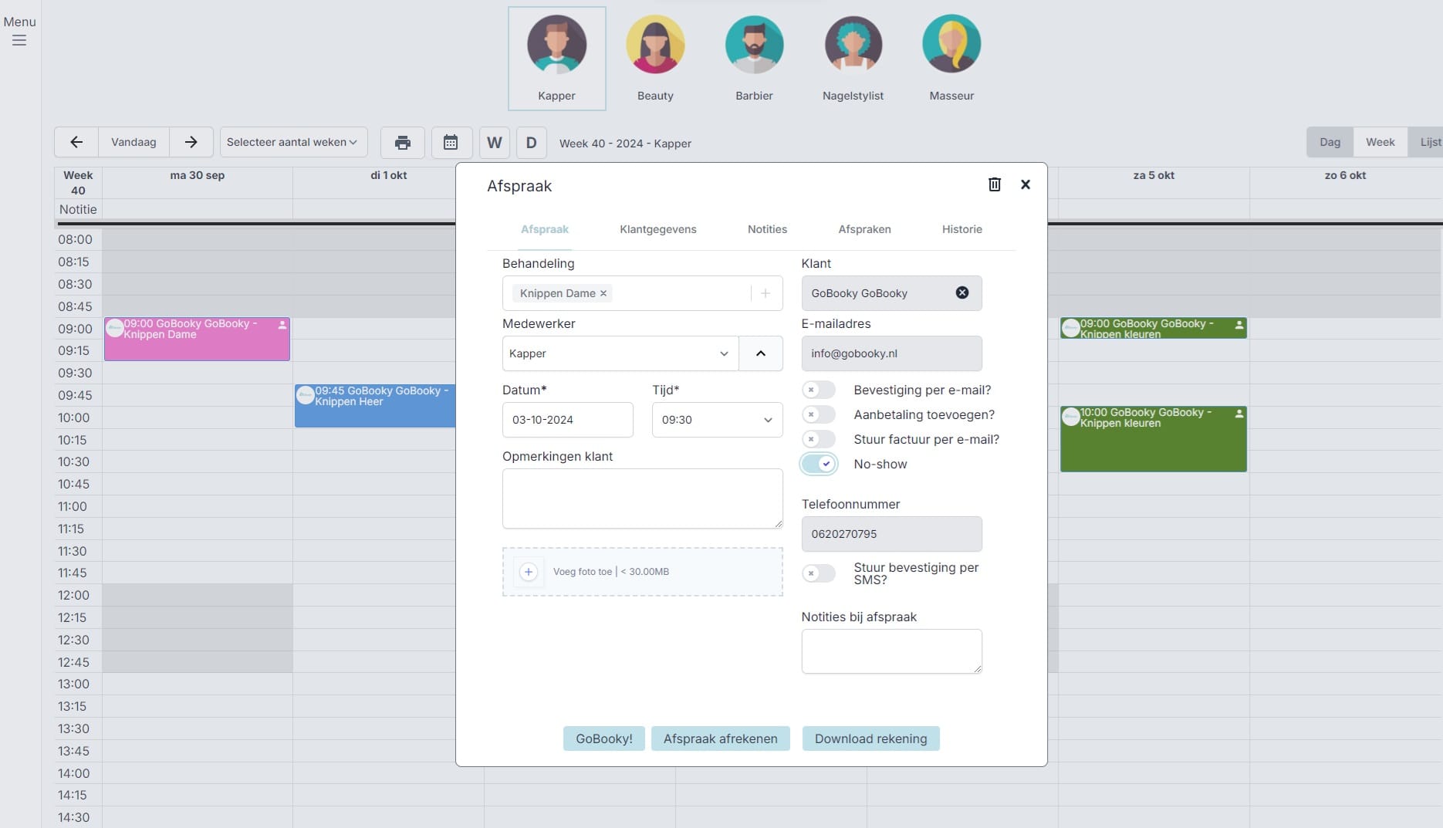The image size is (1443, 828).
Task: Open Tuesday 09:45 Knippen Heer appointment
Action: (x=375, y=406)
